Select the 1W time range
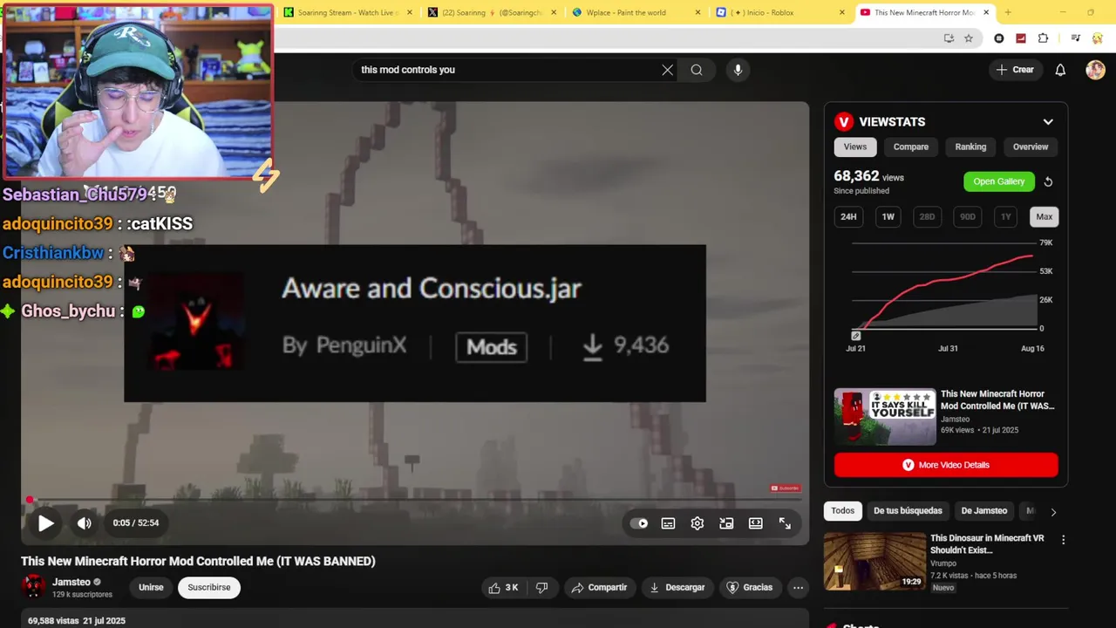The width and height of the screenshot is (1116, 628). pyautogui.click(x=888, y=216)
